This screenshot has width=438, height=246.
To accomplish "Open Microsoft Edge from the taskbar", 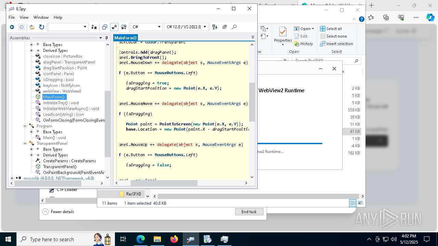I will coord(141,239).
